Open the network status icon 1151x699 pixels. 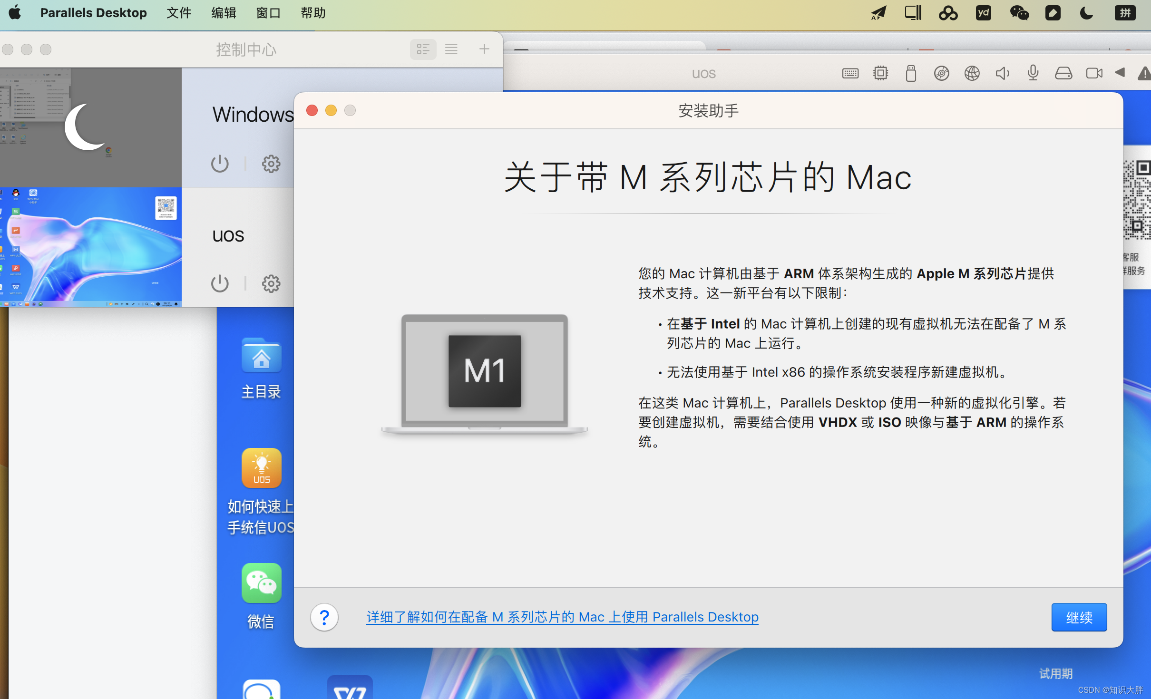(x=972, y=73)
